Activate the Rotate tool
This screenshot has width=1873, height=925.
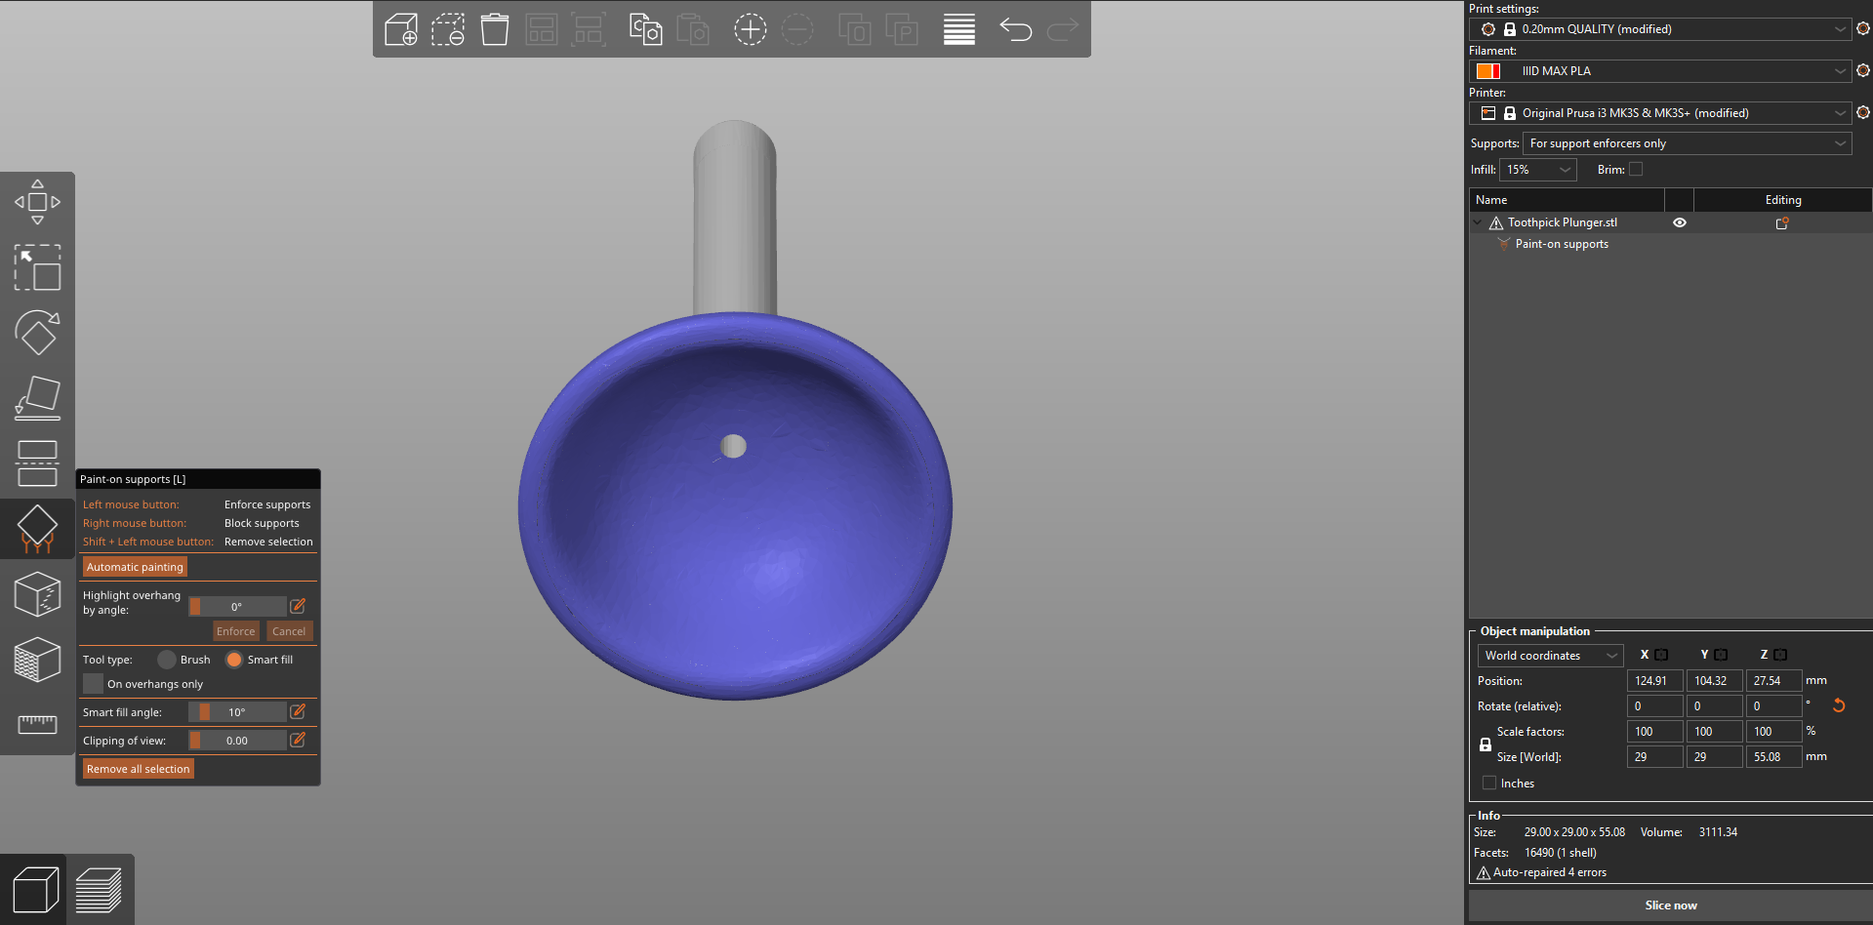pos(37,333)
